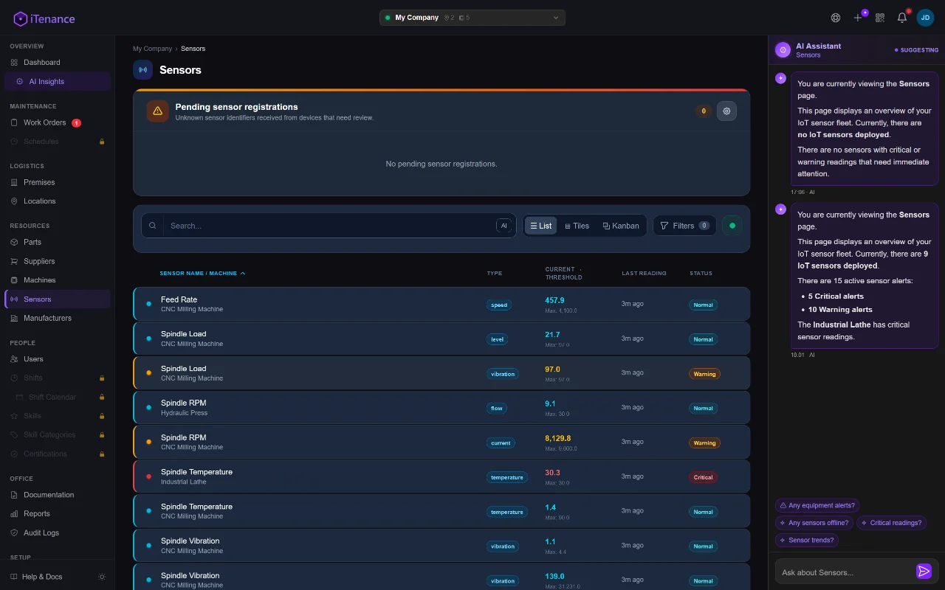Click My Company breadcrumb link

pos(152,49)
